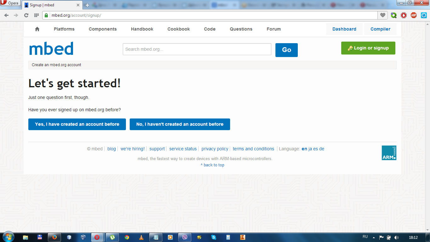
Task: Go forward in browser history
Action: click(x=16, y=15)
